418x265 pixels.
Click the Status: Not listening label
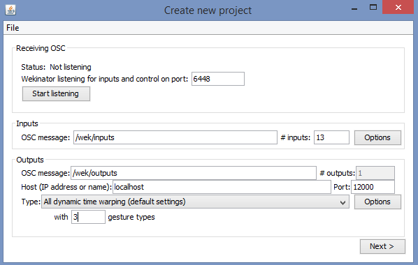(56, 67)
